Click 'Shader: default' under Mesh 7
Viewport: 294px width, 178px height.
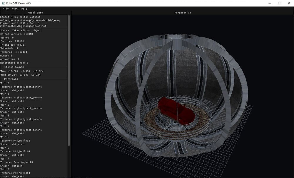click(x=11, y=166)
